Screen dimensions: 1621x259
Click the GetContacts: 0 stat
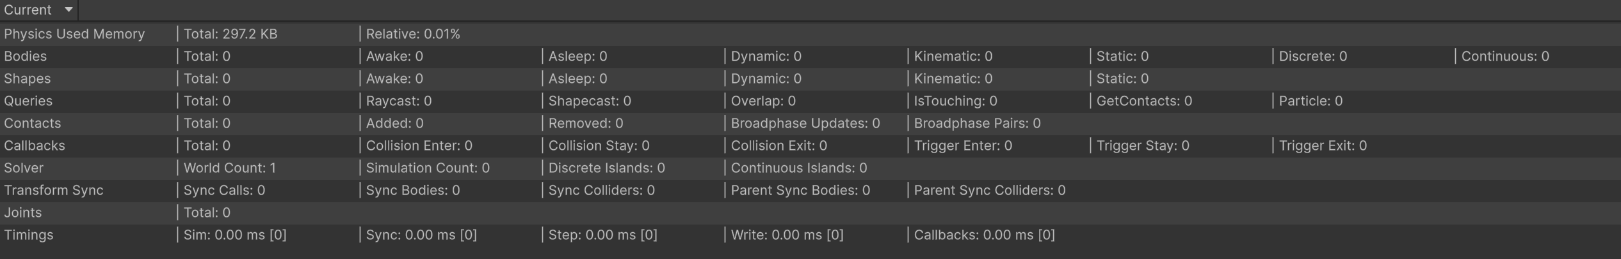(x=1144, y=101)
